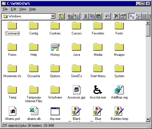The image size is (152, 129).
Task: Click the Map Network Drive toolbar icon
Action: [x=70, y=16]
